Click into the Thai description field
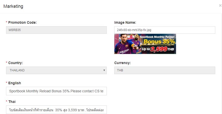Viewport: 222px width, 114px height. [56, 110]
